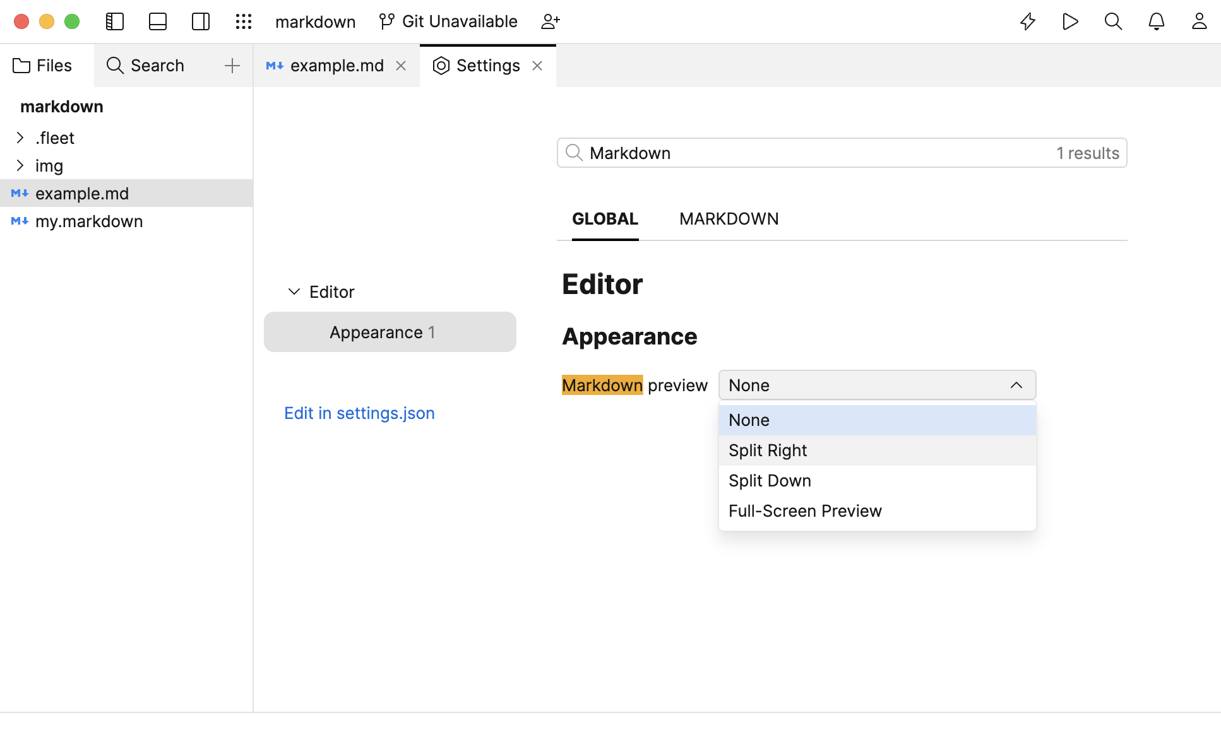
Task: Choose Split Right preview option
Action: tap(768, 450)
